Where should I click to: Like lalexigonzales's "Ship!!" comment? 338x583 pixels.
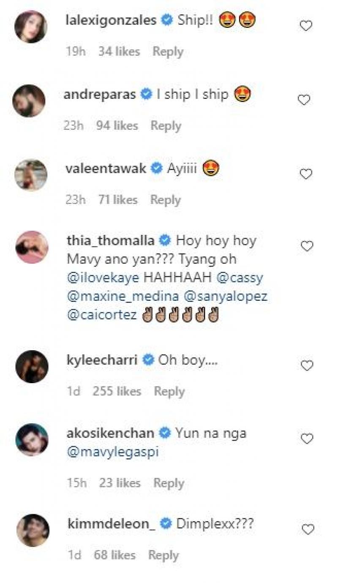[306, 26]
